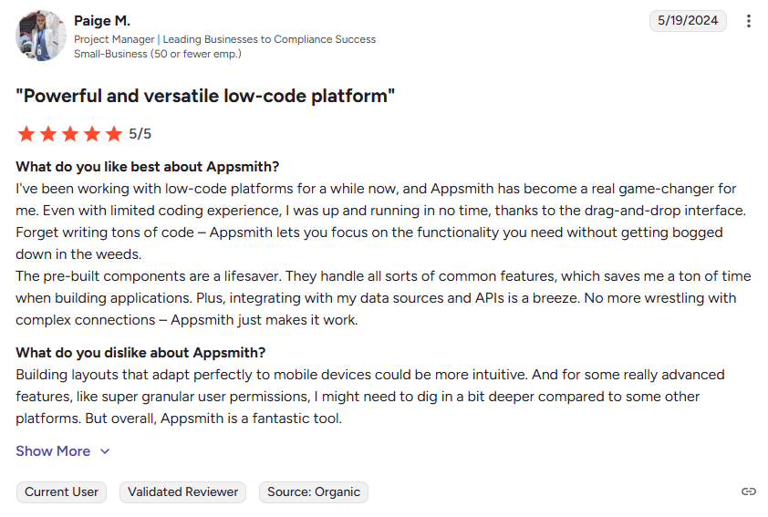Screen dimensions: 768x517
Task: Click the "What do you like best" heading
Action: (x=148, y=167)
